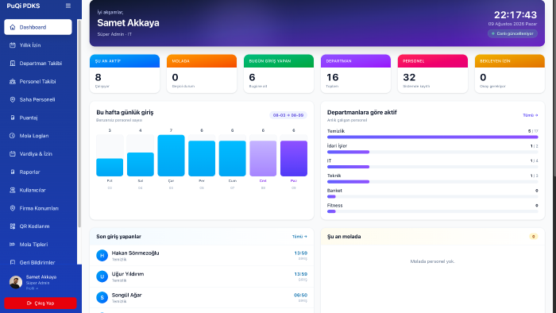
Task: Click the Molada stat card
Action: [202, 74]
